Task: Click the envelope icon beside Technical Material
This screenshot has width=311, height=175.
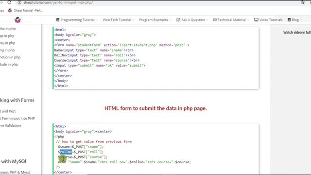Action: (x=215, y=19)
